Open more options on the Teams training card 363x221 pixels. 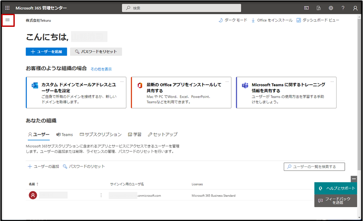[x=332, y=82]
